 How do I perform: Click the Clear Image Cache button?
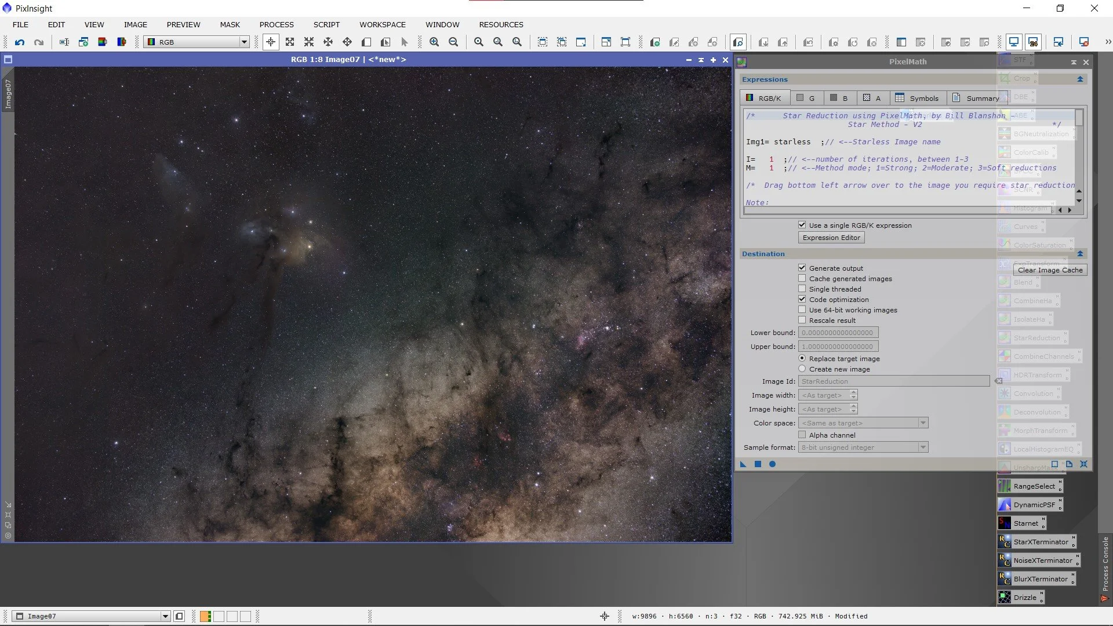point(1050,270)
